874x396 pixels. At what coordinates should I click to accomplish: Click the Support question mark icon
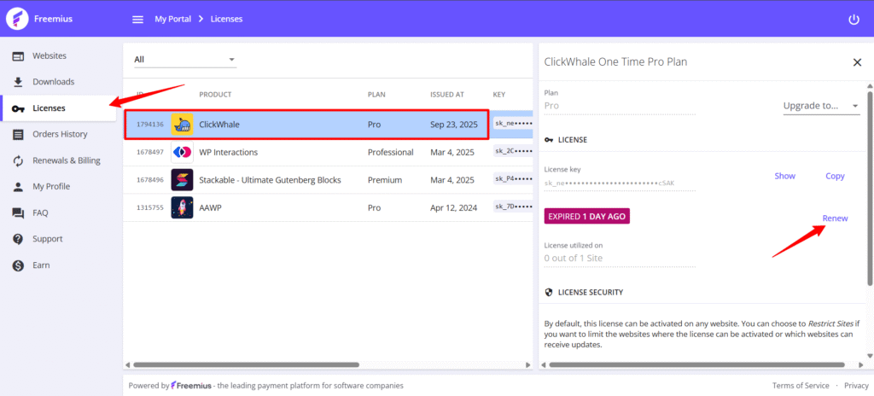point(19,239)
